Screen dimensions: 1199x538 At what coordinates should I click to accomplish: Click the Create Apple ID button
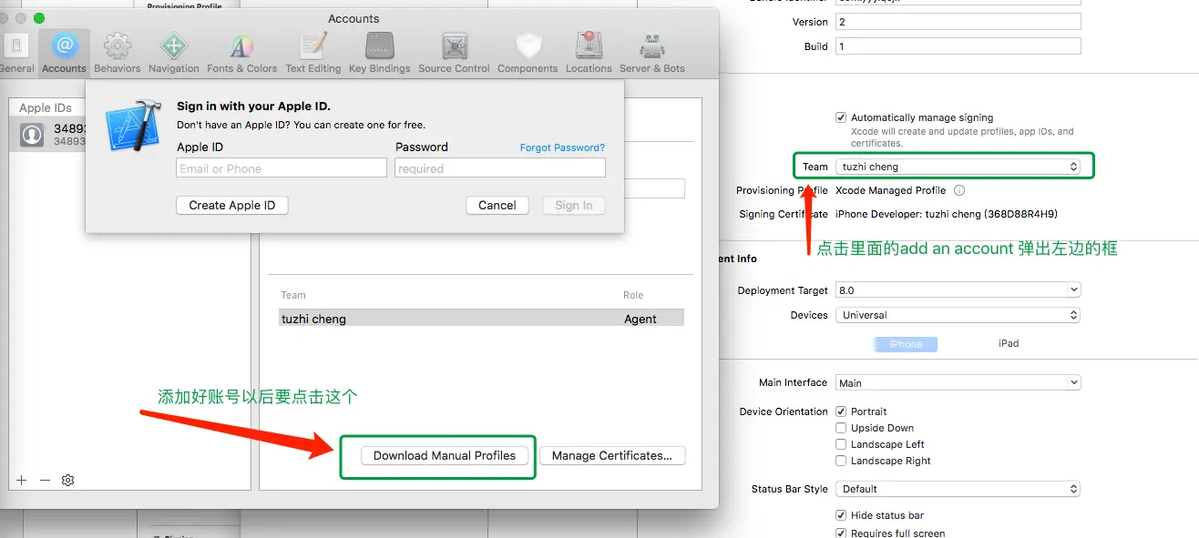coord(232,205)
